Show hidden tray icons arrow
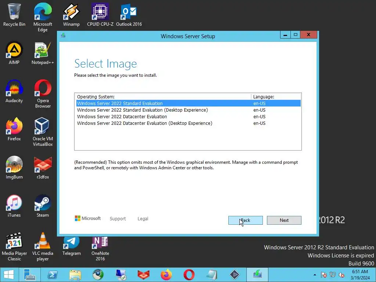Viewport: 376px width, 282px height. (x=315, y=275)
